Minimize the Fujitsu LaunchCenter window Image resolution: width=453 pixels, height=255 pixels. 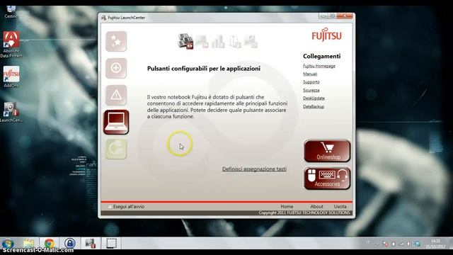click(323, 16)
